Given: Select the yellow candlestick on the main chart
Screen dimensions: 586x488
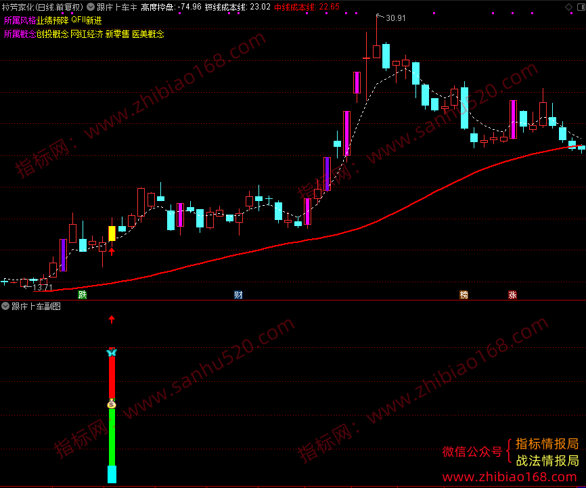Looking at the screenshot, I should click(112, 234).
